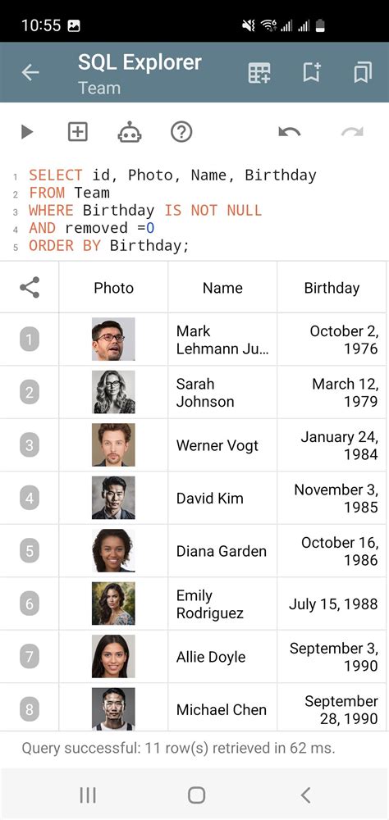Open the saved bookmarks list
389x820 pixels.
[x=363, y=73]
